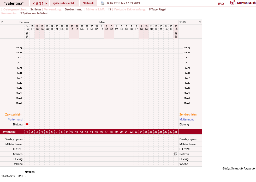
Task: Visit the nfp-forum.de copyright link
Action: (239, 168)
